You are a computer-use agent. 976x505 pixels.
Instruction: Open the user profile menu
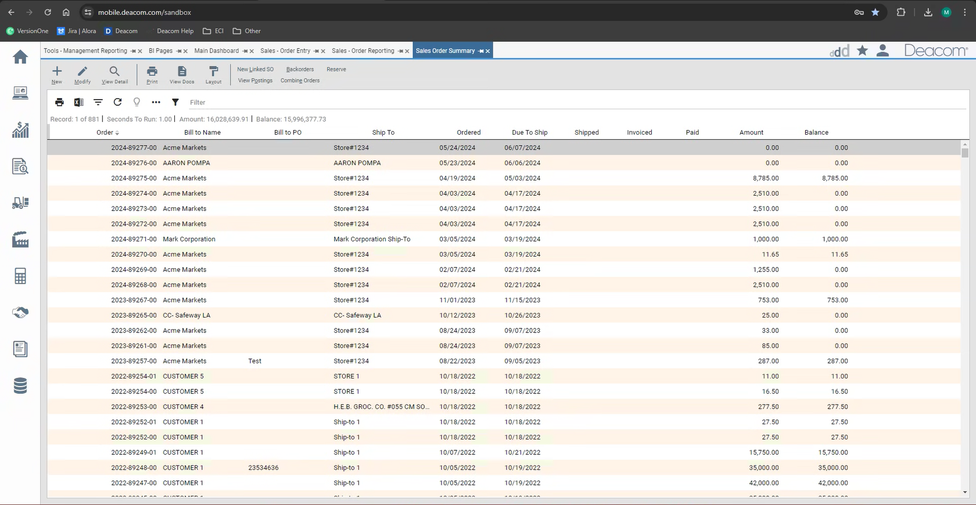(882, 51)
